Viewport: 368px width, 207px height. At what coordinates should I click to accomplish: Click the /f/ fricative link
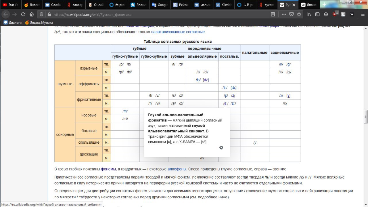pos(150,96)
